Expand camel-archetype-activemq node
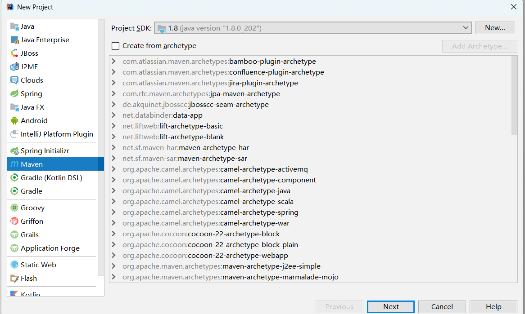 113,169
